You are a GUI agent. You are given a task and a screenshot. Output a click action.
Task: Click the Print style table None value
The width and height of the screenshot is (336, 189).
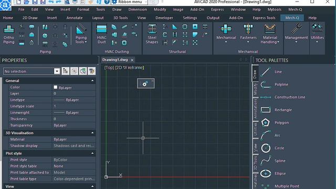pyautogui.click(x=74, y=166)
